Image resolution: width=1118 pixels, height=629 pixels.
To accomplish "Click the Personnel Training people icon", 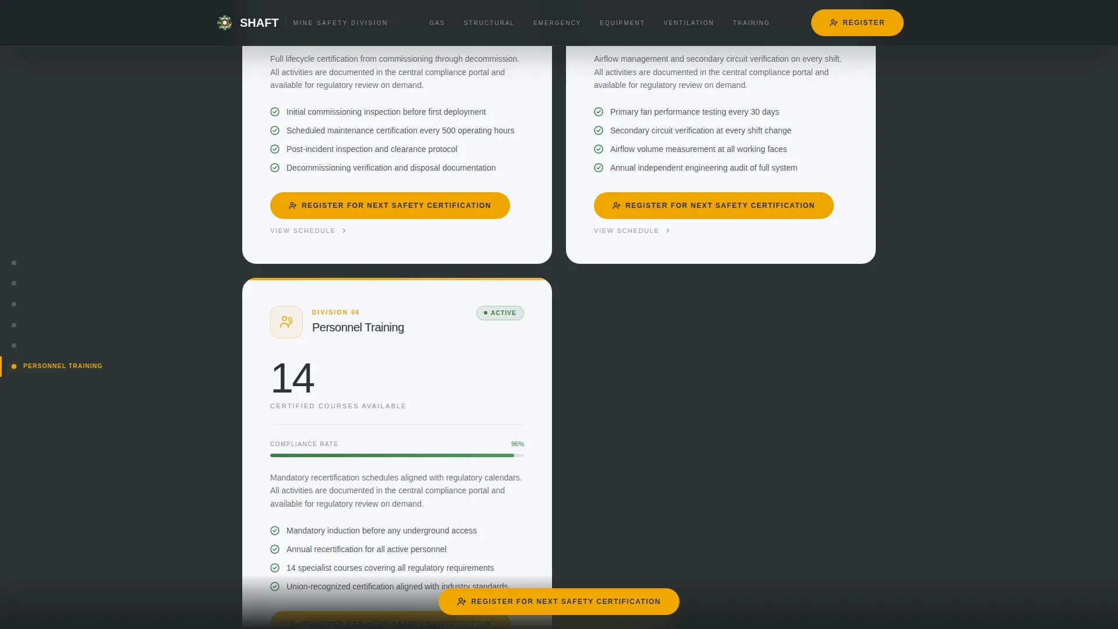I will coord(286,322).
